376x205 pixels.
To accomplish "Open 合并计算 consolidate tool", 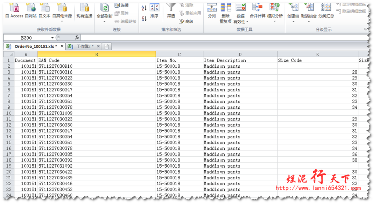I will tap(257, 10).
